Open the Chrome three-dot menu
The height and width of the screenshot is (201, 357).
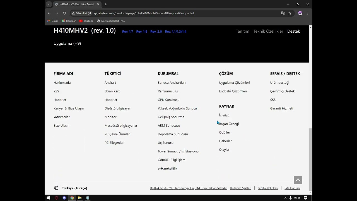(x=308, y=13)
